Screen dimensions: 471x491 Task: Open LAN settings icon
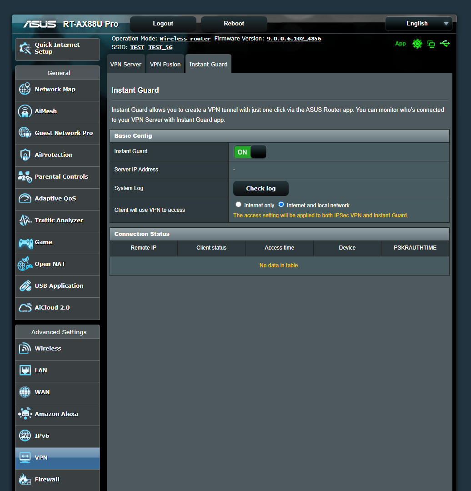25,370
